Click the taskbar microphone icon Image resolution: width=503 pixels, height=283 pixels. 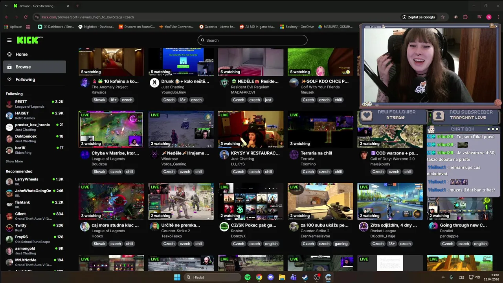[x=451, y=277]
